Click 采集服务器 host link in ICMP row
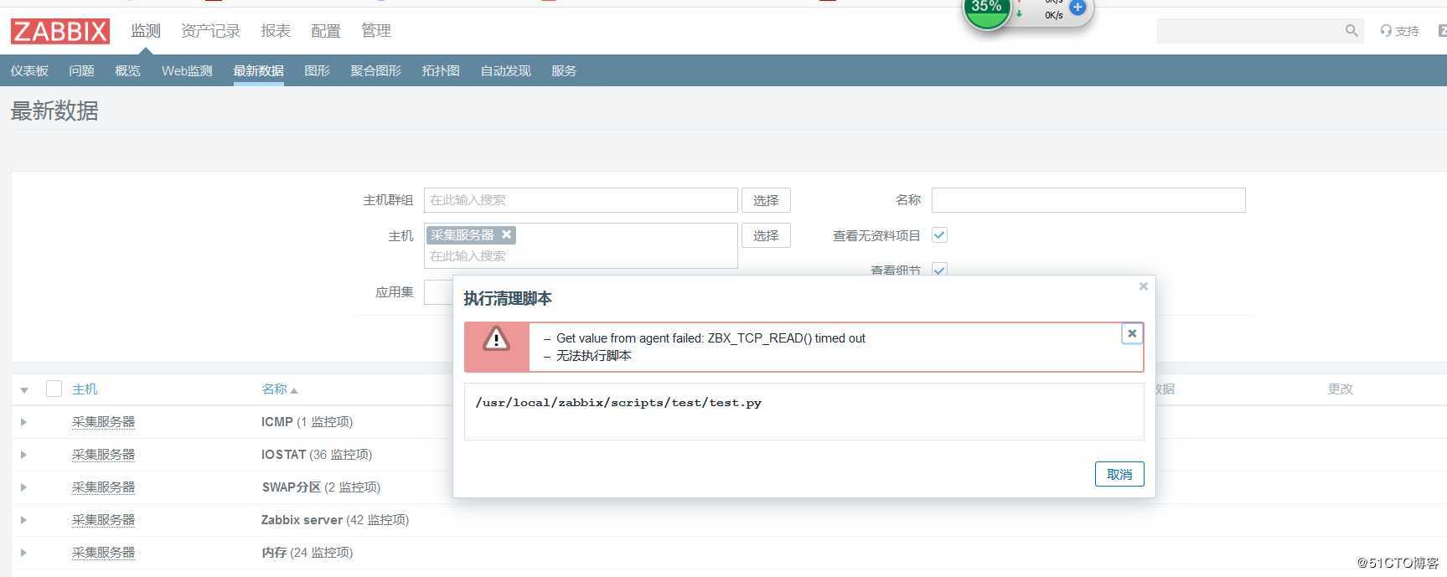The image size is (1447, 577). click(x=103, y=422)
